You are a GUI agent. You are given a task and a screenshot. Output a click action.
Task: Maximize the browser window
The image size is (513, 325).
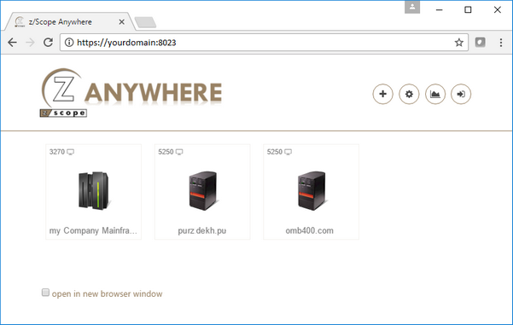click(468, 9)
